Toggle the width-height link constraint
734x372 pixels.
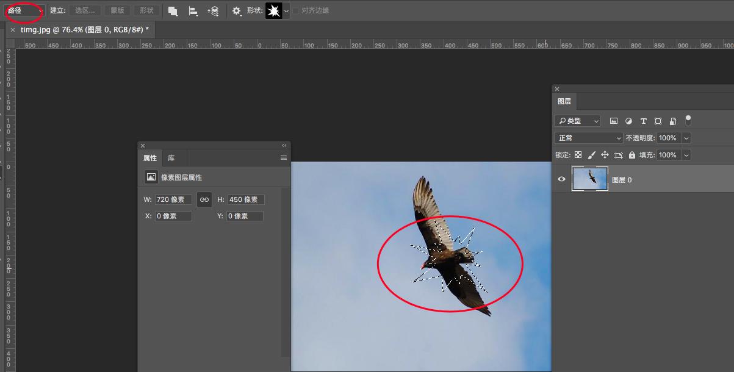tap(204, 199)
